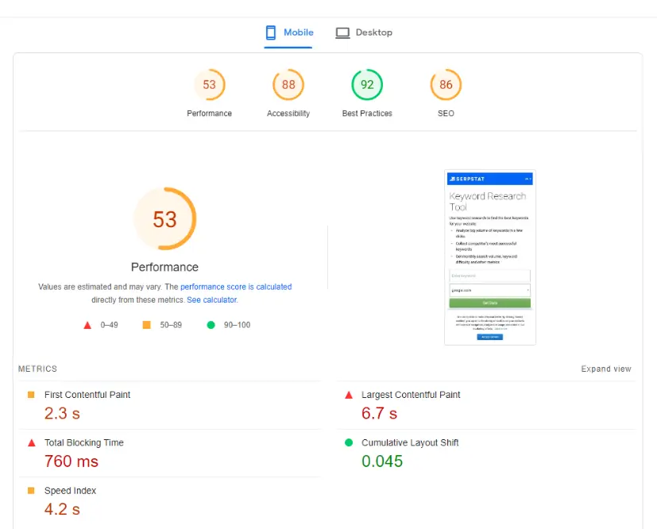Select the Accessibility category label
Screen dimensions: 657x529
[288, 114]
